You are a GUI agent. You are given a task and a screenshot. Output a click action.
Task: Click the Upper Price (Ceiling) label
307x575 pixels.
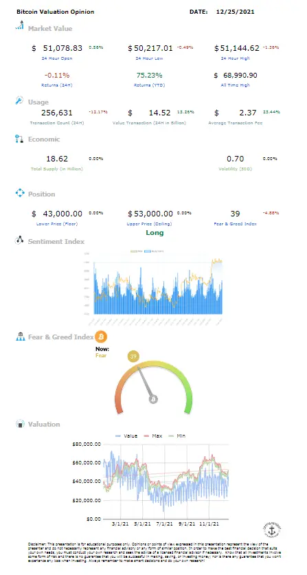click(149, 224)
